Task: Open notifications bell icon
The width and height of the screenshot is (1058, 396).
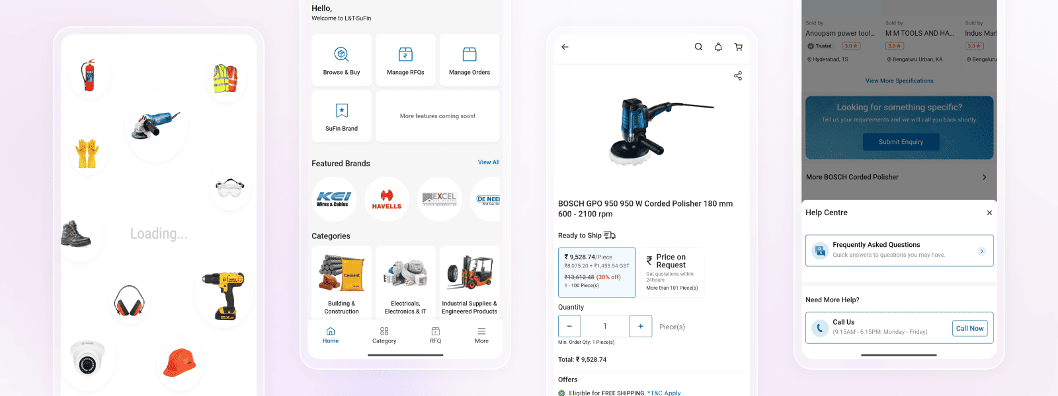Action: pyautogui.click(x=718, y=47)
